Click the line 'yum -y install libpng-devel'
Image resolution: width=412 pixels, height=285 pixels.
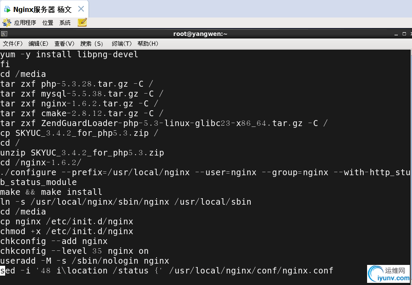pyautogui.click(x=69, y=55)
